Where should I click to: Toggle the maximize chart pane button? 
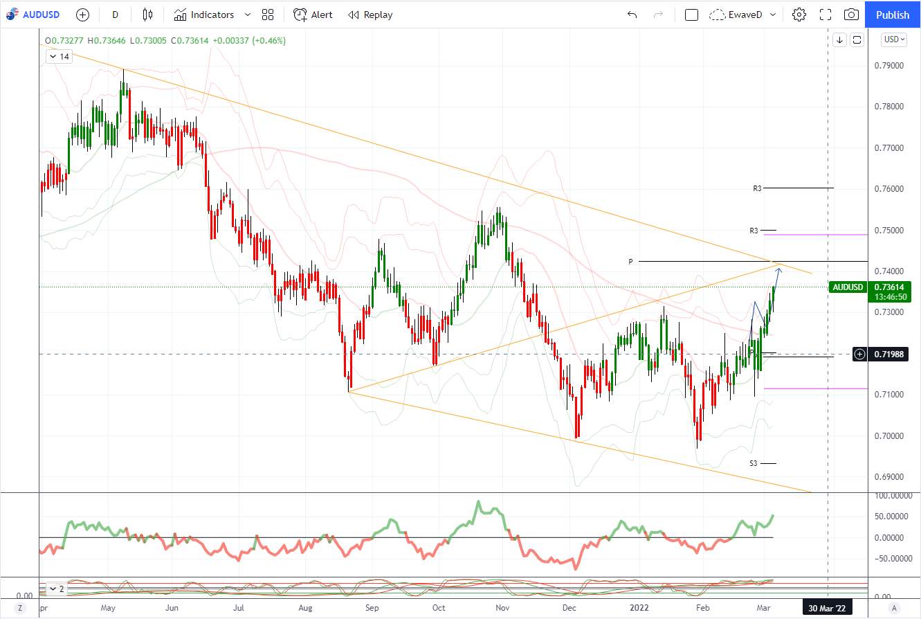[857, 39]
